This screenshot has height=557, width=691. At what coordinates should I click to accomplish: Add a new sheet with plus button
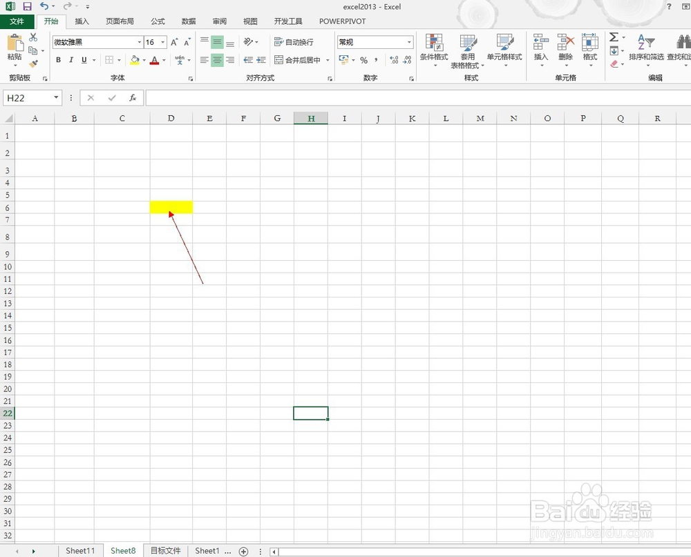pyautogui.click(x=243, y=551)
